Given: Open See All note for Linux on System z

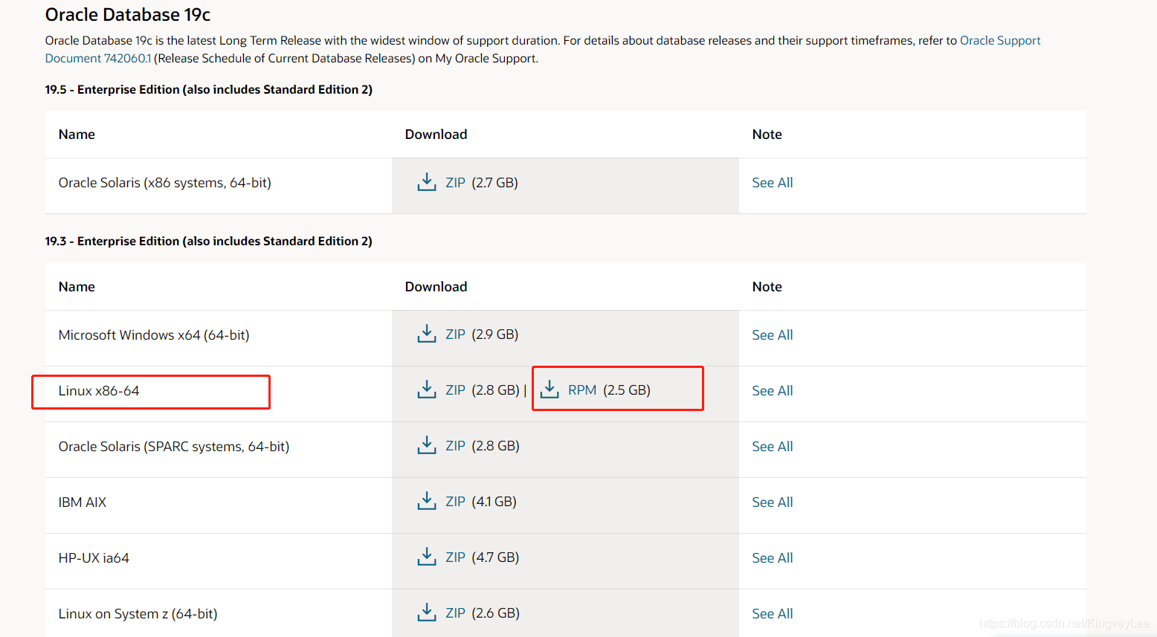Looking at the screenshot, I should [x=773, y=614].
